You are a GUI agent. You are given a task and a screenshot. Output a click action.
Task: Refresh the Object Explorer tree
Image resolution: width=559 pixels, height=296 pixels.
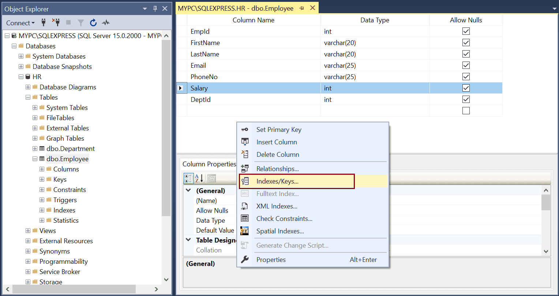coord(93,23)
